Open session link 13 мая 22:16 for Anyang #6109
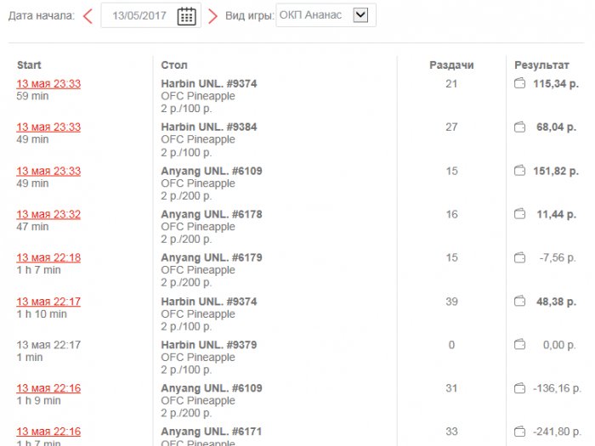 click(x=48, y=388)
